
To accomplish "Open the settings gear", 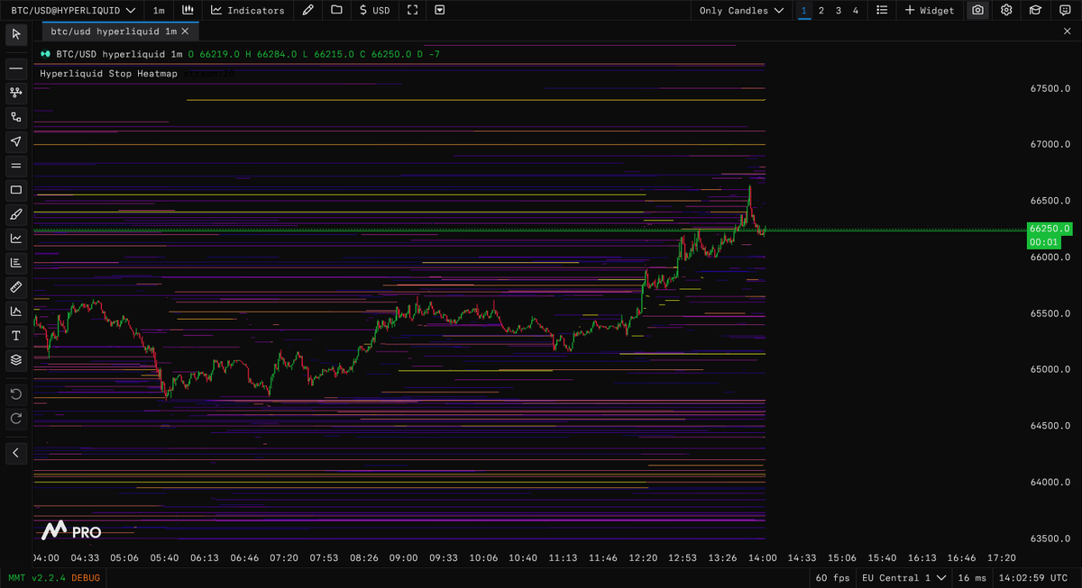I will tap(1006, 11).
